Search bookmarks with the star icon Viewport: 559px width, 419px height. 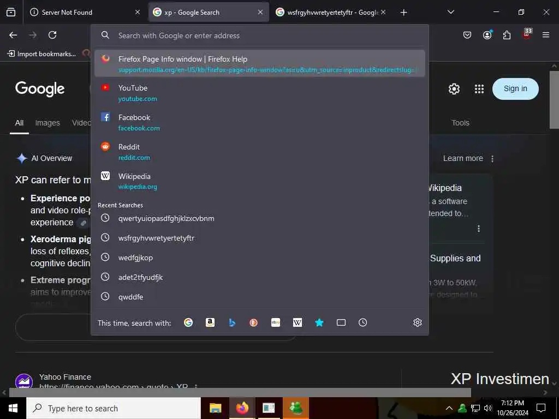(319, 322)
